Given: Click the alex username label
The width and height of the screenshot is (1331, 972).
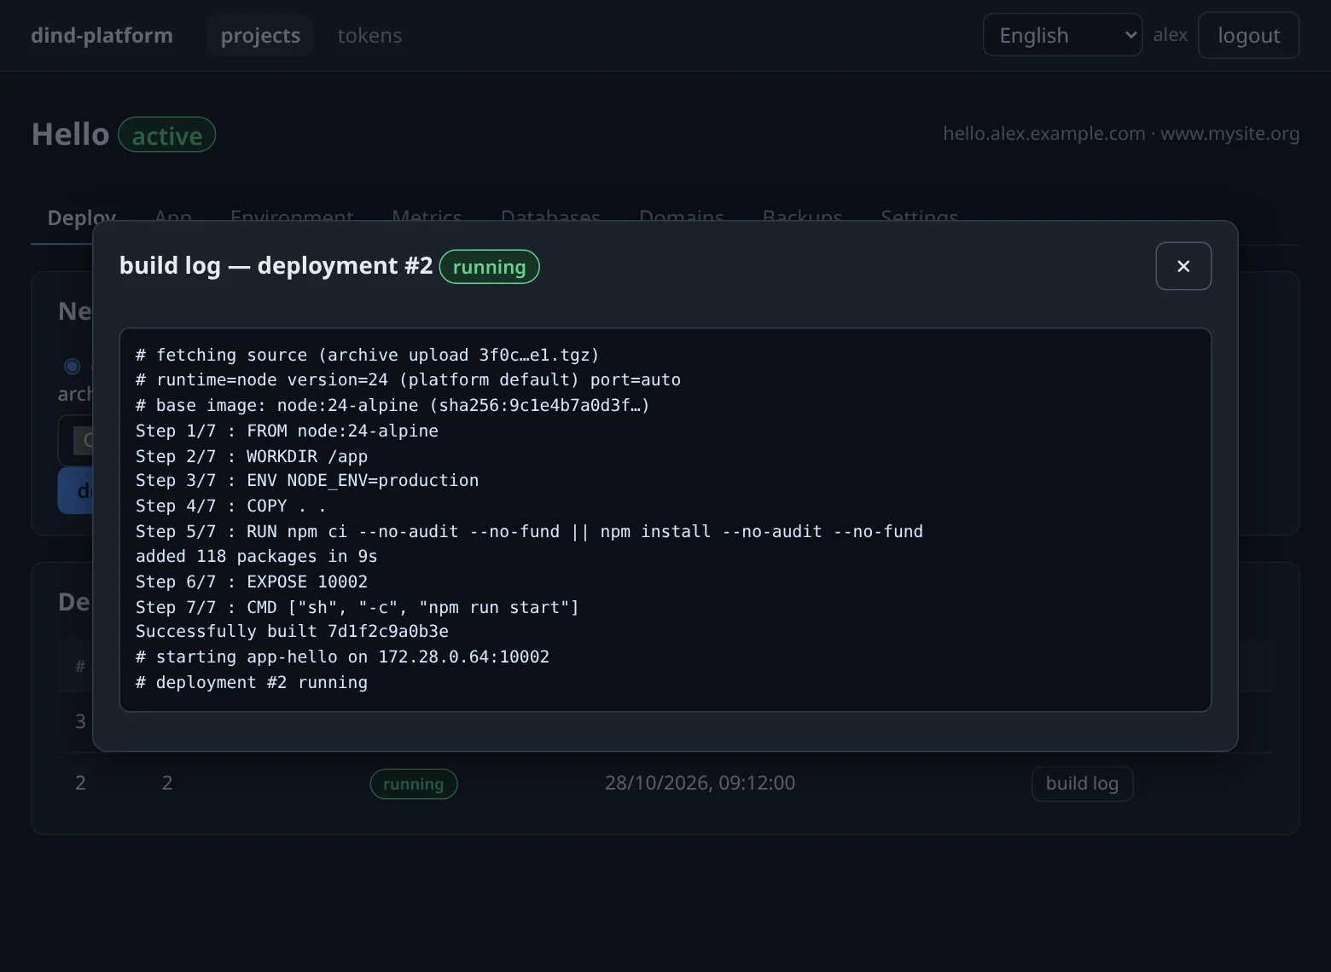Looking at the screenshot, I should [x=1170, y=35].
